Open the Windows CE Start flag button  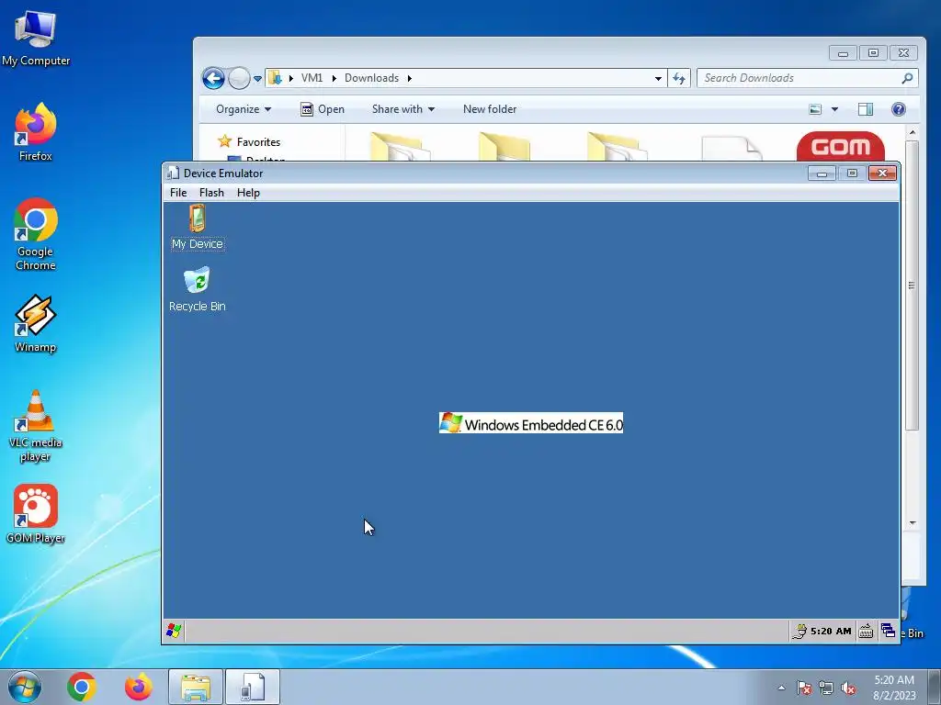click(174, 631)
